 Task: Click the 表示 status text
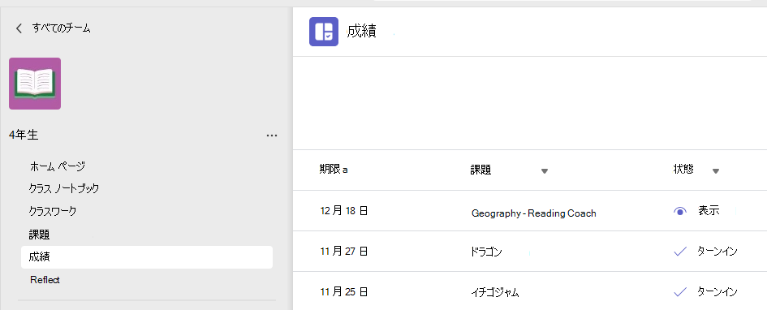point(709,211)
